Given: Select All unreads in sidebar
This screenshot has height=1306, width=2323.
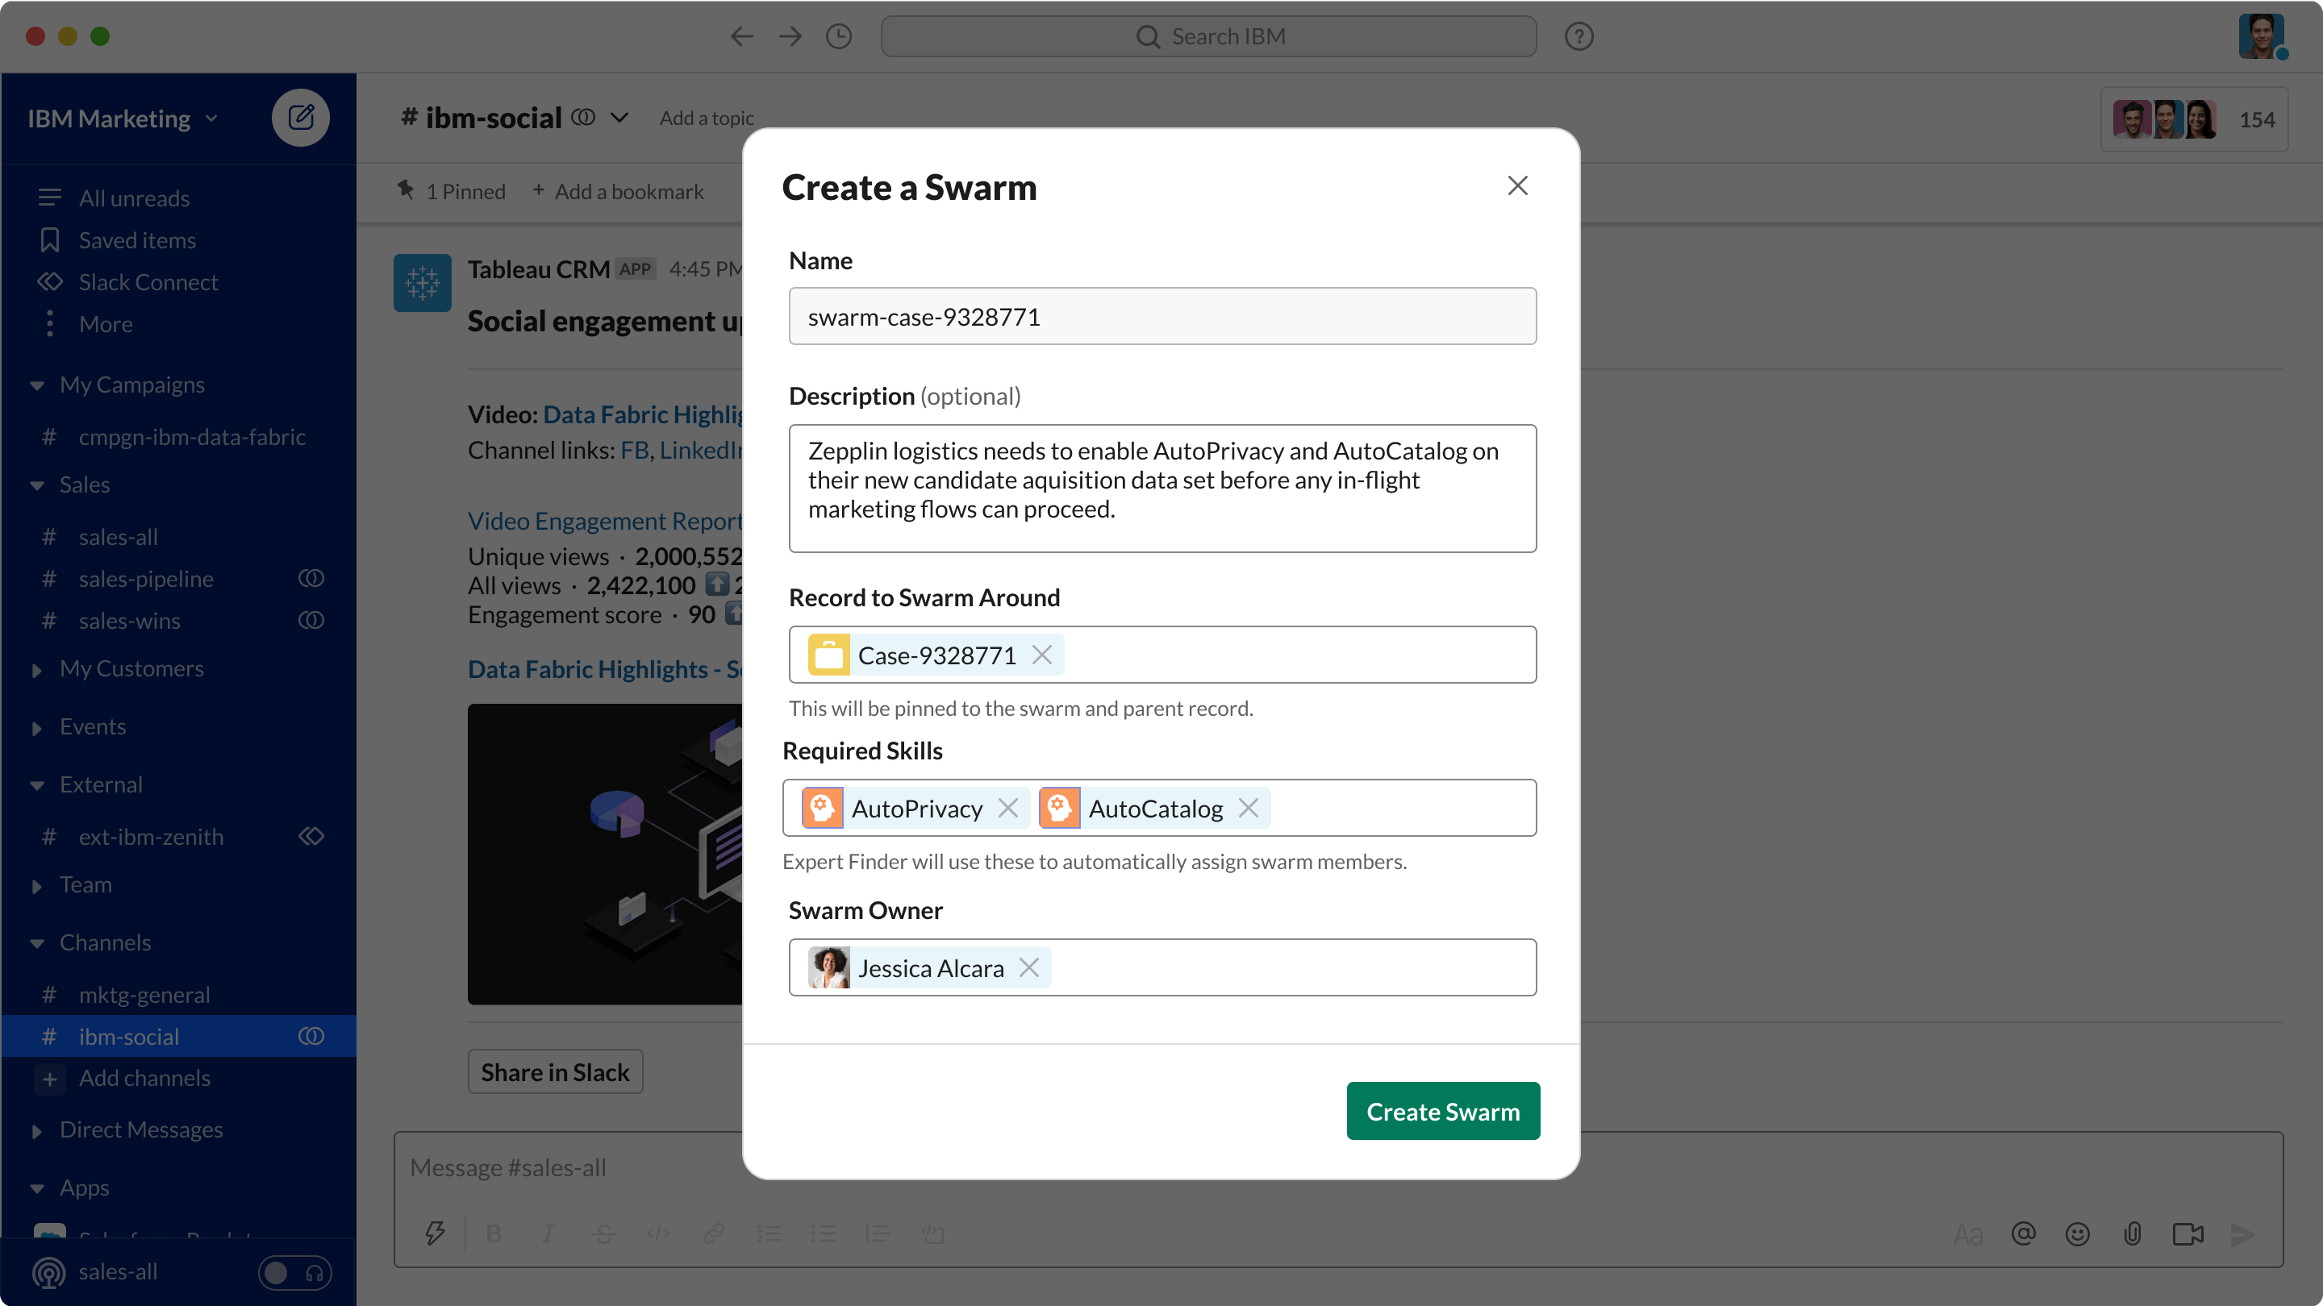Looking at the screenshot, I should coord(133,198).
